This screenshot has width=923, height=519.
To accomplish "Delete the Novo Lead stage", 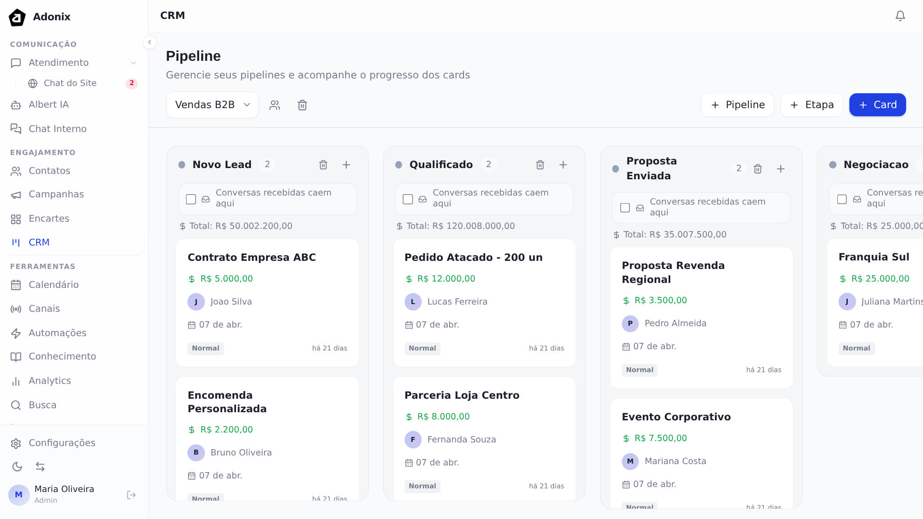I will [323, 165].
